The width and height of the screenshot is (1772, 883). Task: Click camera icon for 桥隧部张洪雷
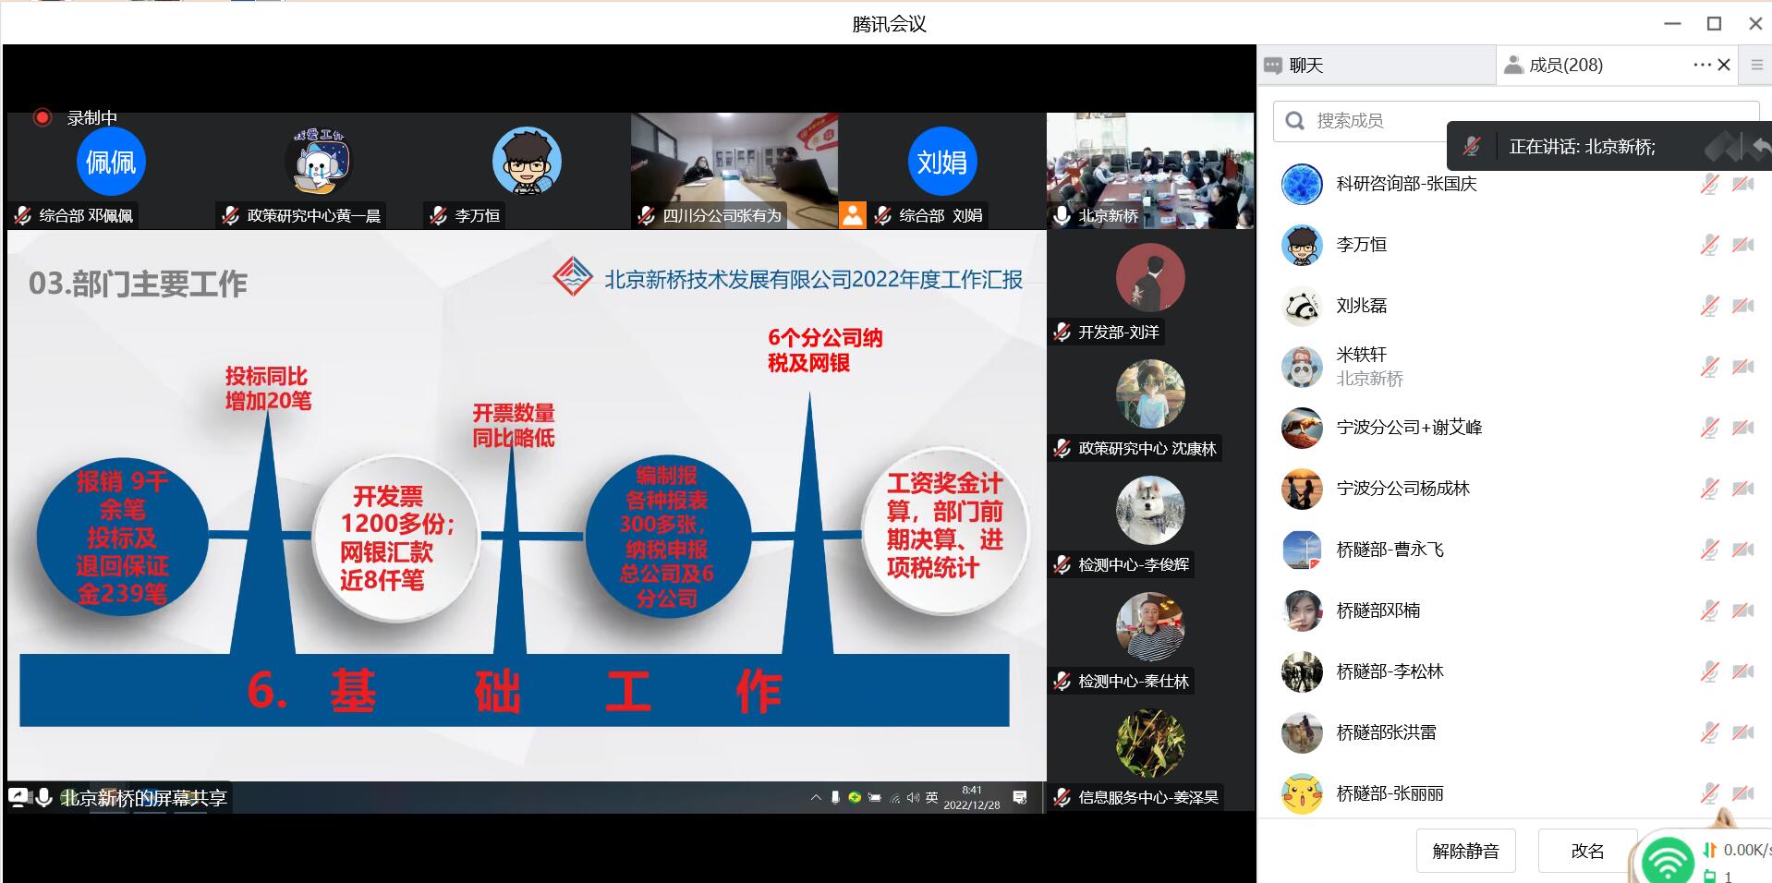(x=1743, y=732)
